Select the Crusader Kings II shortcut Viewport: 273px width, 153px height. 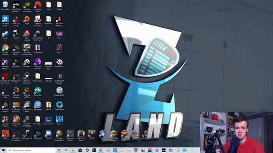point(6,121)
